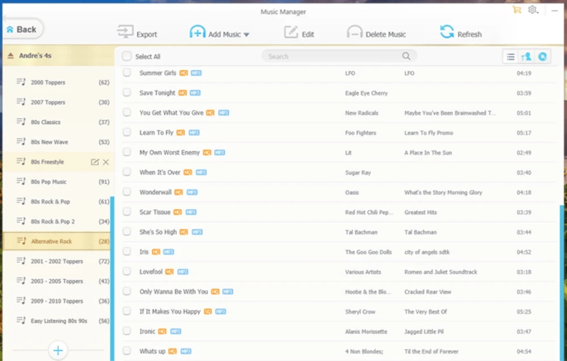
Task: Eject Andre's 4s device
Action: 11,56
